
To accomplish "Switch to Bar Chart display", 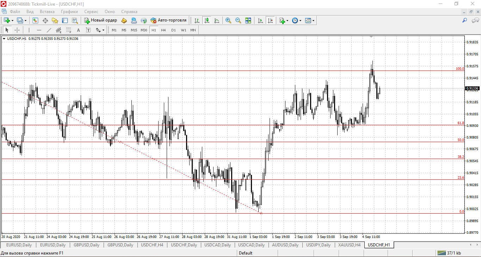I will coord(197,20).
